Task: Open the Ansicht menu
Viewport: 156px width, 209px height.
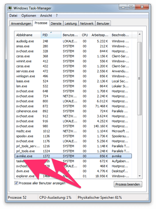Action: click(x=46, y=16)
